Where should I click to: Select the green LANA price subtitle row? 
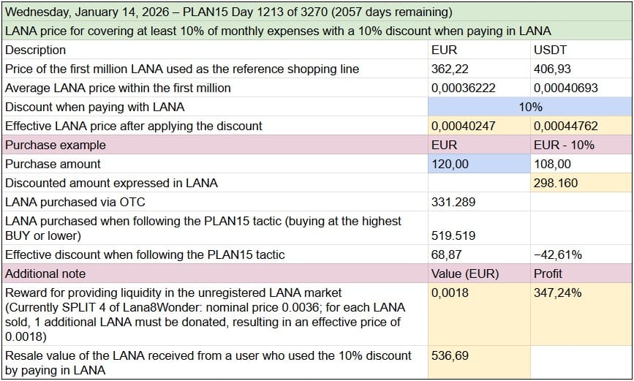pos(278,31)
